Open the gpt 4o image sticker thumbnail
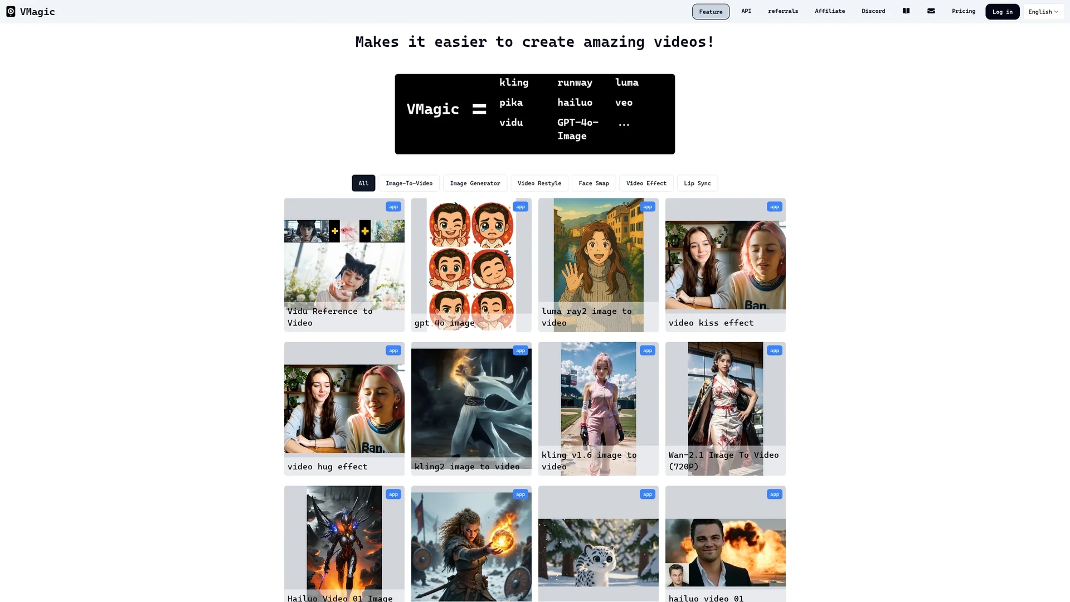Screen dimensions: 1070x602 click(x=471, y=265)
